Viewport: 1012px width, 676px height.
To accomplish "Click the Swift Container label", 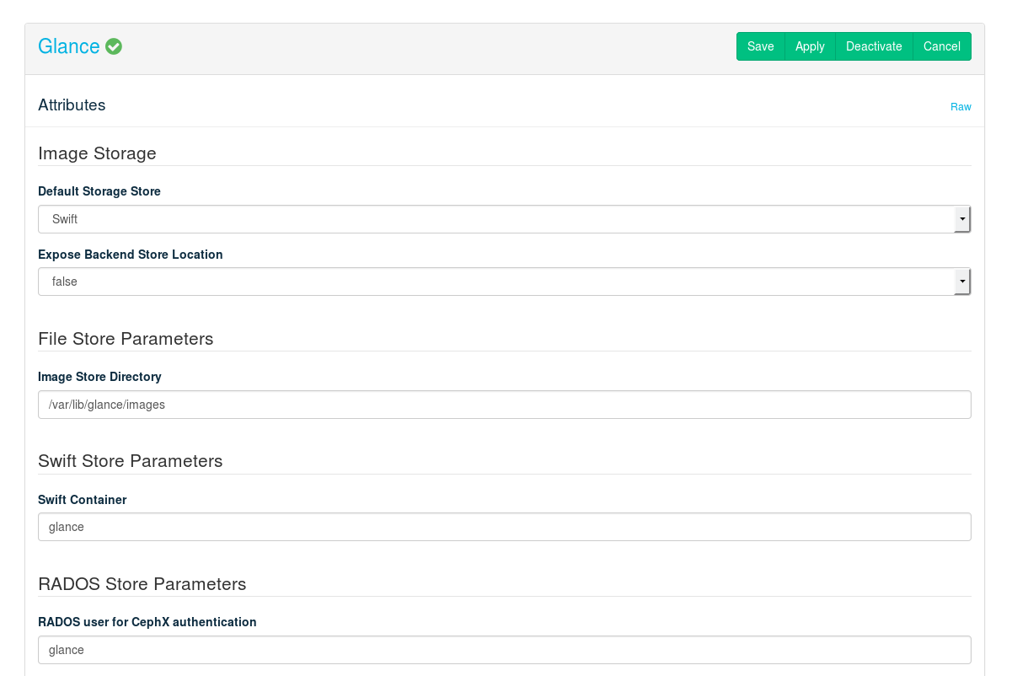I will pos(83,500).
